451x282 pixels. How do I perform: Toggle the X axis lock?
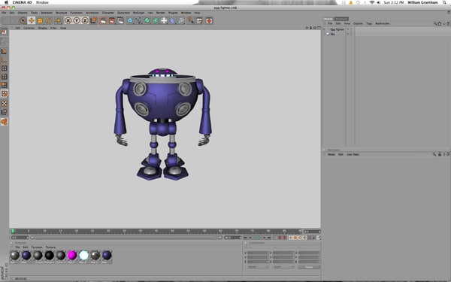(x=68, y=20)
